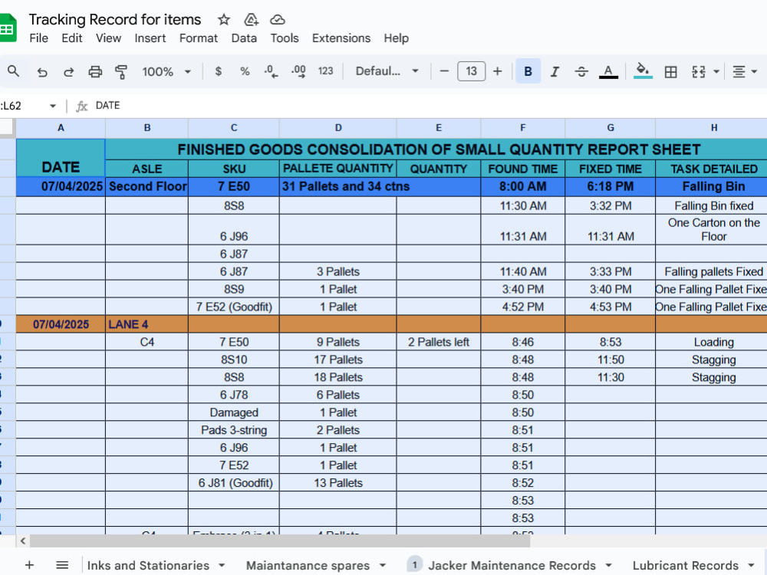Star the Tracking Record document
The width and height of the screenshot is (767, 575).
tap(223, 20)
